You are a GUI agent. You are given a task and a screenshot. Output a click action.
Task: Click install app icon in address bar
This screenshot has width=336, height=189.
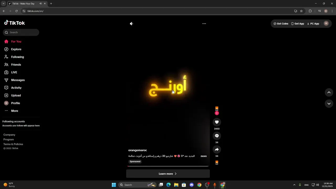(296, 11)
